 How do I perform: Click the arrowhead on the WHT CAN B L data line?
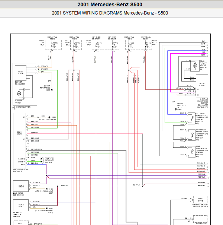click(x=42, y=159)
